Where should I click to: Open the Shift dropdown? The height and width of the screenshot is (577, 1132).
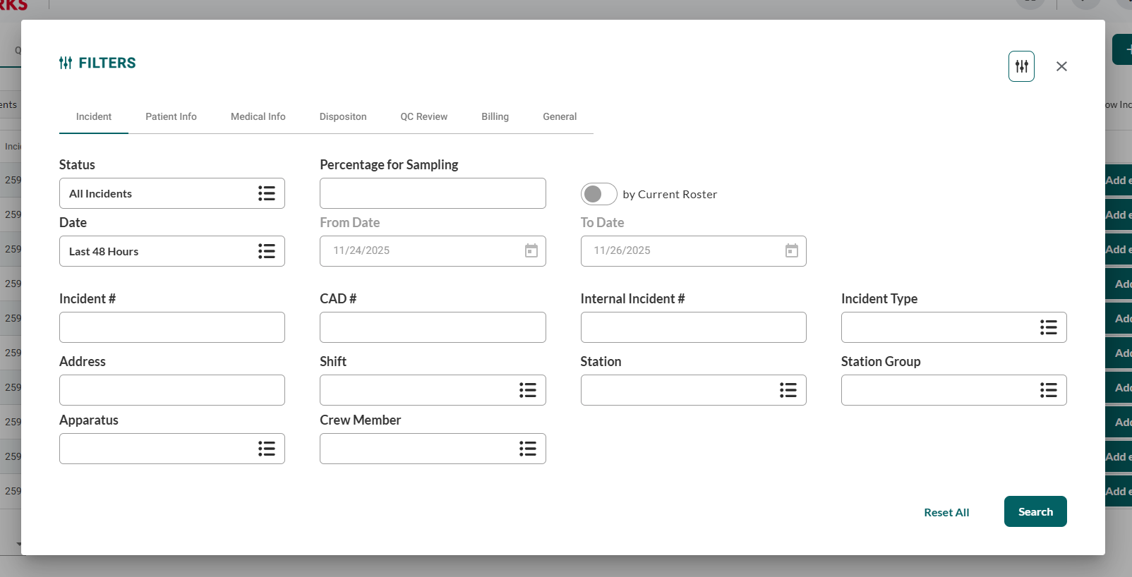(x=420, y=390)
